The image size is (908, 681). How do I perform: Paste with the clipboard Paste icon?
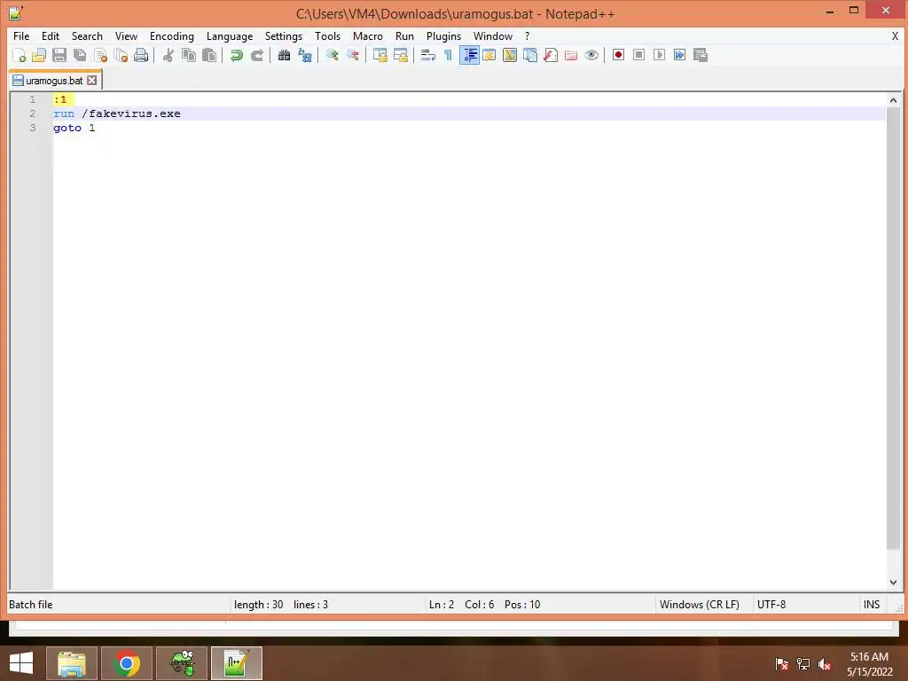pos(209,55)
